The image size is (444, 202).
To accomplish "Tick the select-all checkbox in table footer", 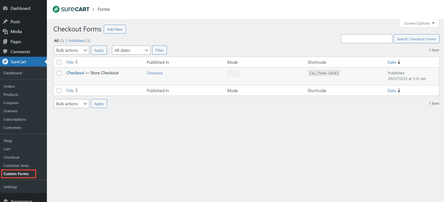I will click(59, 91).
